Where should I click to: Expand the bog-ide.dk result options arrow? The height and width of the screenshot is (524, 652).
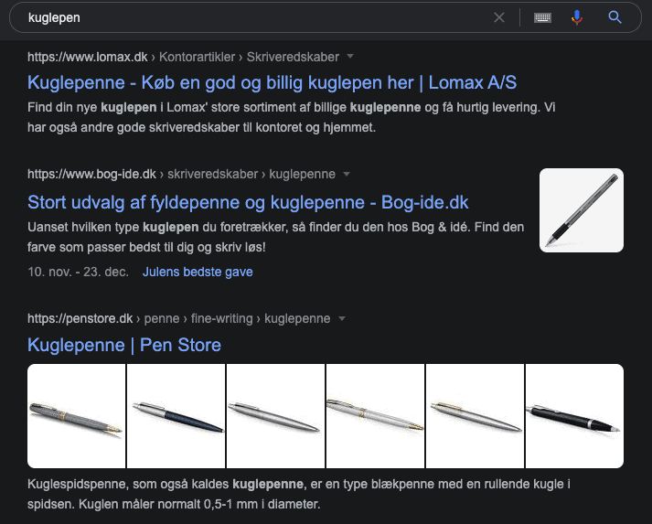347,174
